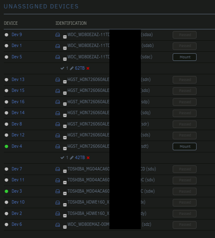Collapse partitions of Dev 5 WDC drive
The width and height of the screenshot is (215, 238).
tap(65, 59)
